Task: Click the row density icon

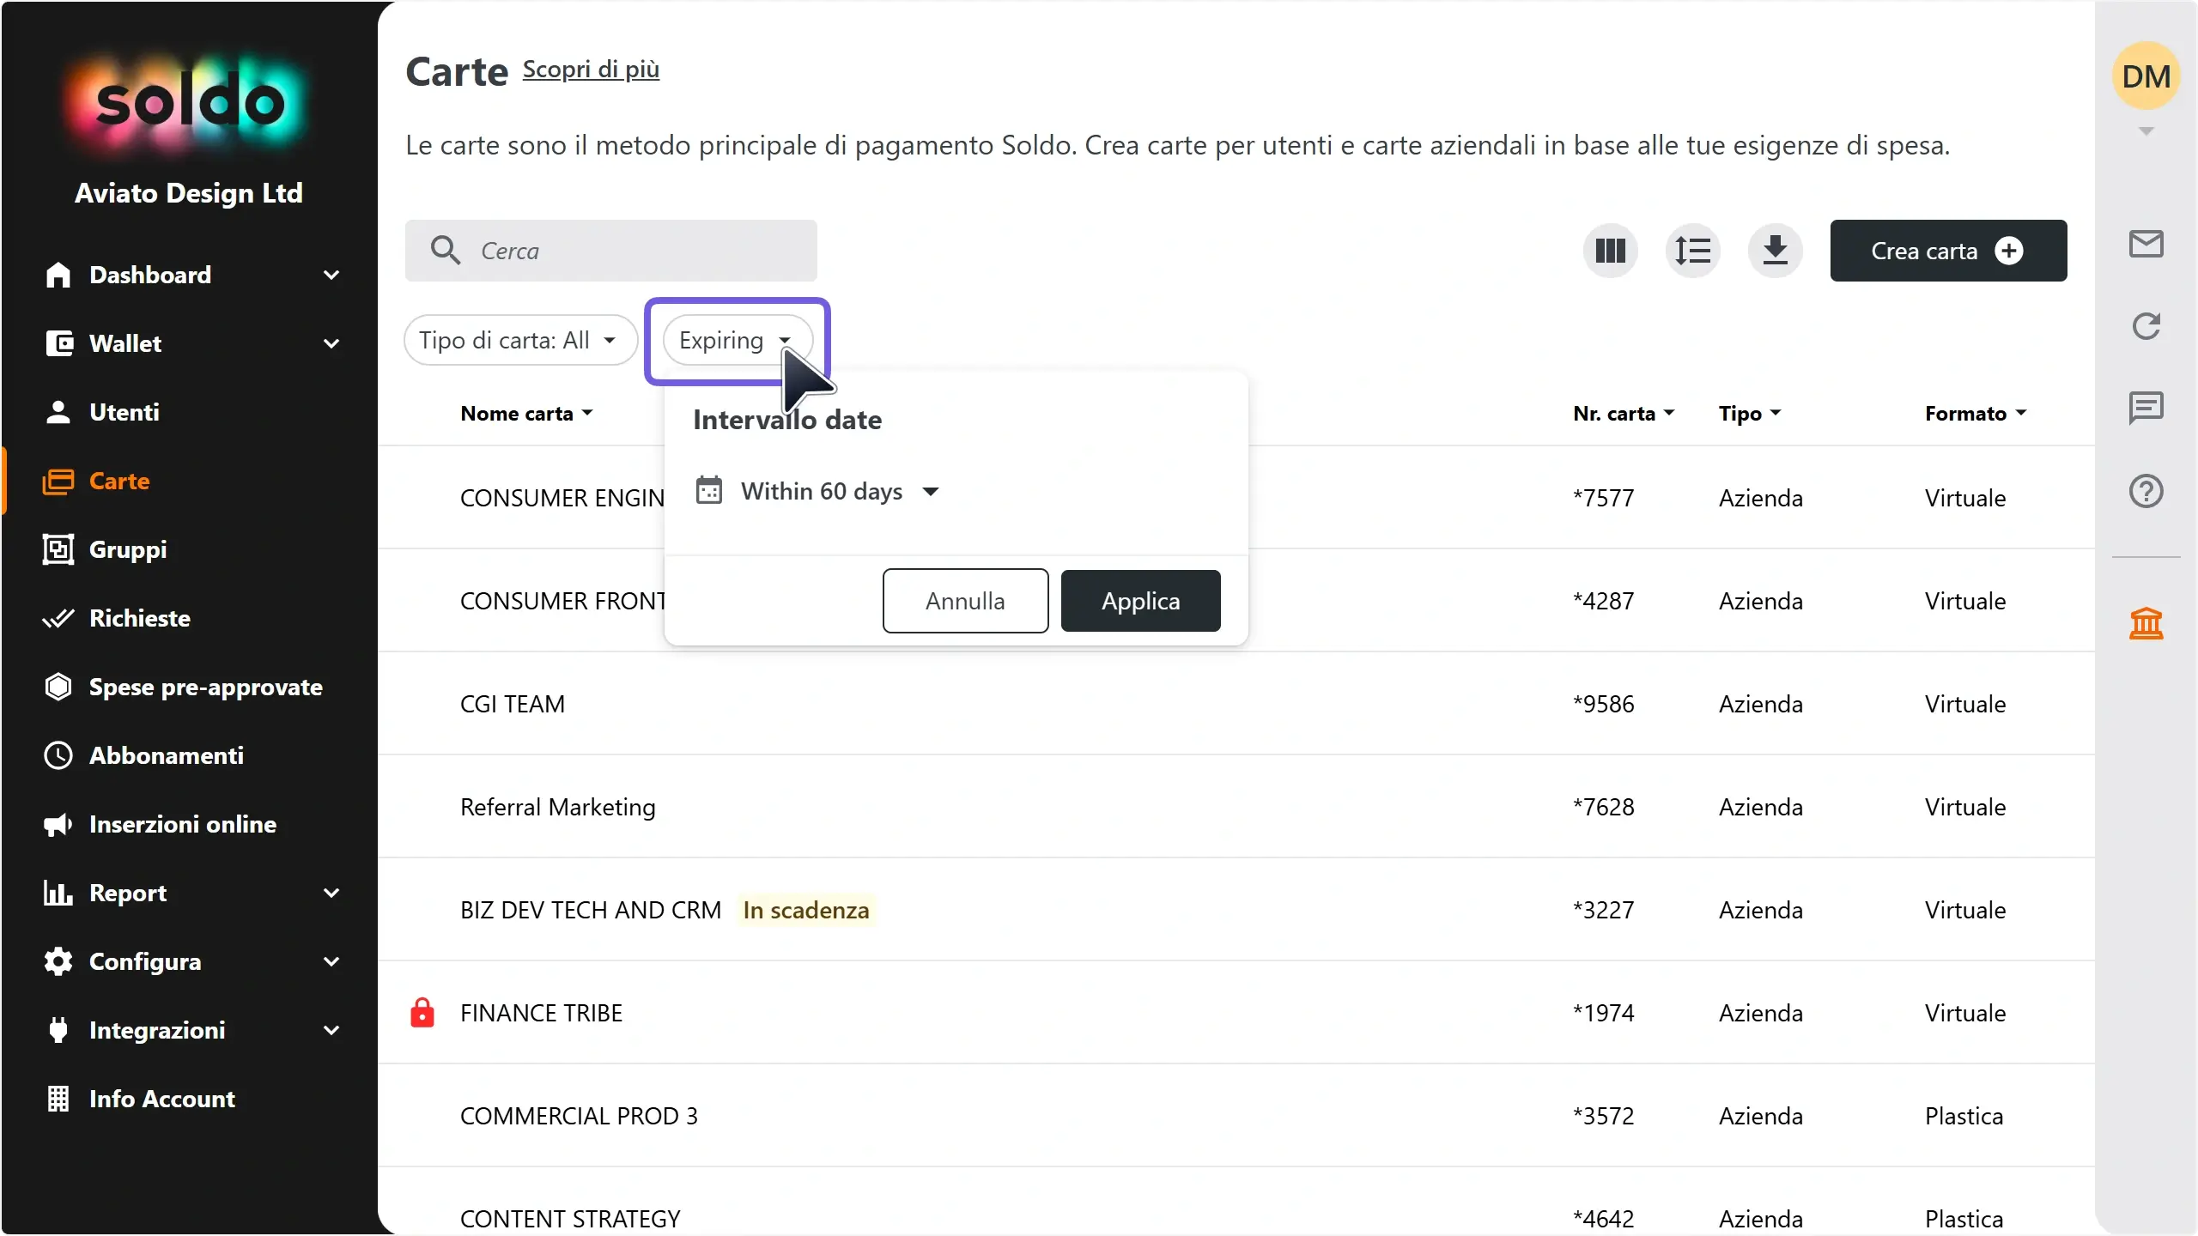Action: [1692, 251]
